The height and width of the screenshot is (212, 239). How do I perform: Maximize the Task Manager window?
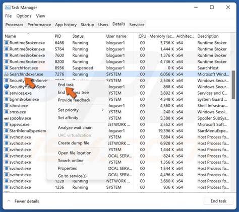(x=212, y=8)
